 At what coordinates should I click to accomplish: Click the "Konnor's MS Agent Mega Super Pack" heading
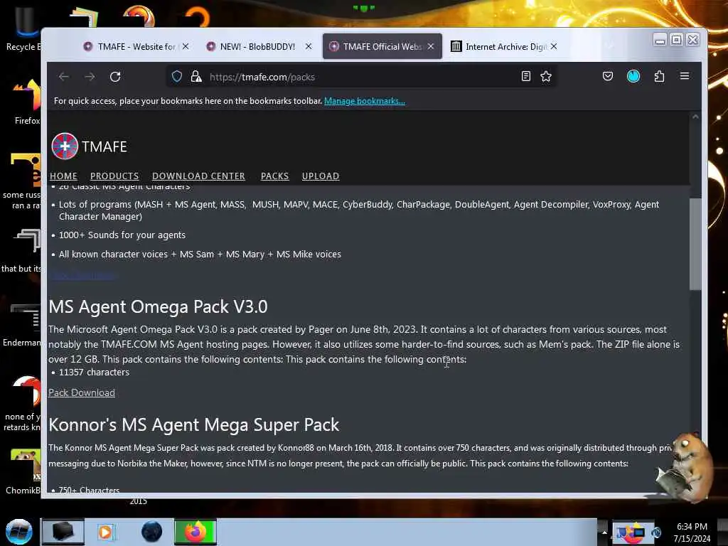point(193,425)
